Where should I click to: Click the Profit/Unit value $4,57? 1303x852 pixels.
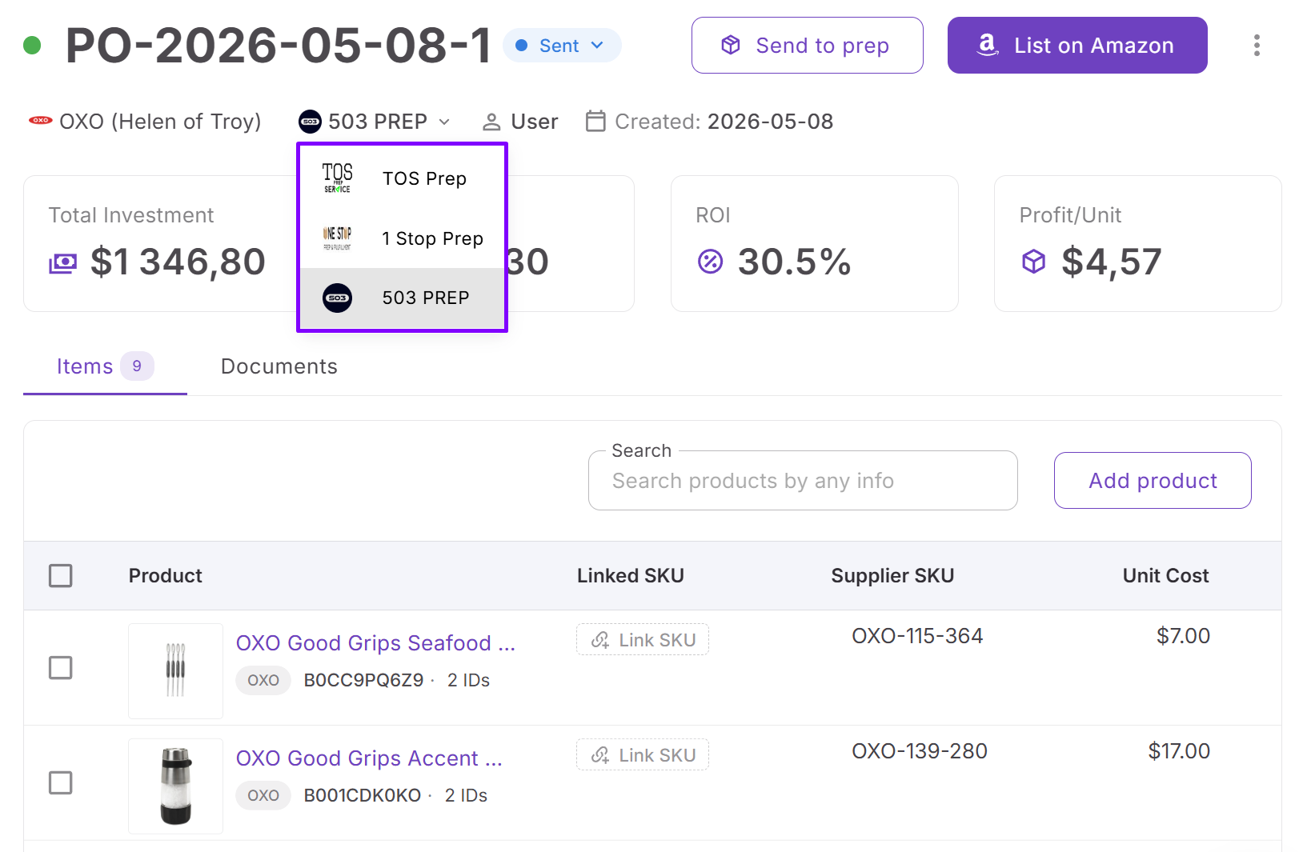coord(1111,262)
